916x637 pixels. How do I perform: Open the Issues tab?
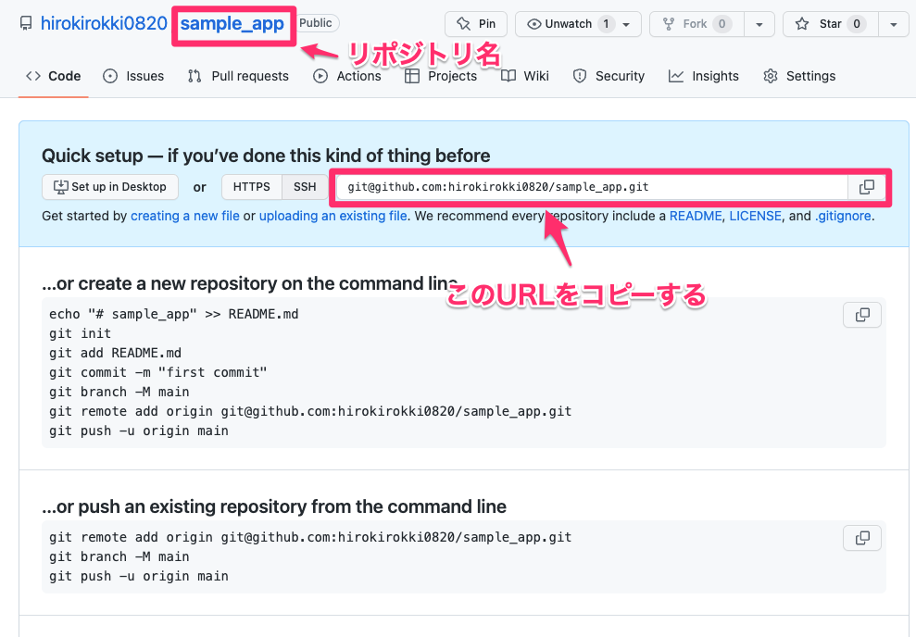(133, 76)
